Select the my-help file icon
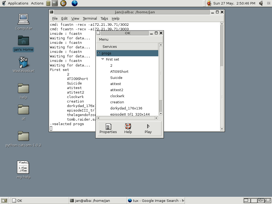The height and width of the screenshot is (204, 272). pyautogui.click(x=23, y=167)
